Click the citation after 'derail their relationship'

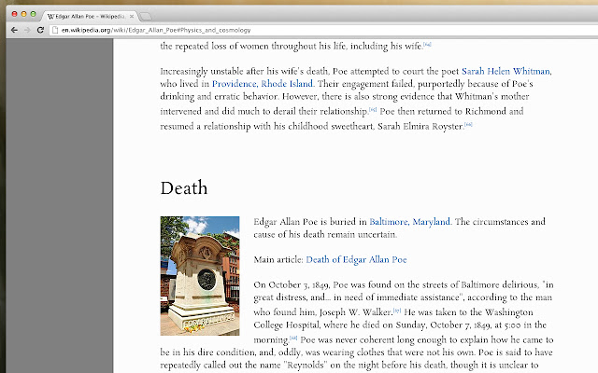tap(373, 110)
